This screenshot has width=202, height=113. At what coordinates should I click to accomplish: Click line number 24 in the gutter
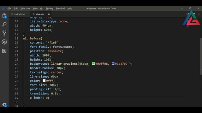tap(17, 64)
